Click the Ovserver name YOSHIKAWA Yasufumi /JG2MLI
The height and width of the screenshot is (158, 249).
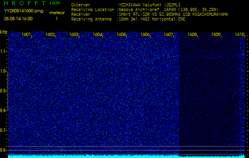pos(149,5)
